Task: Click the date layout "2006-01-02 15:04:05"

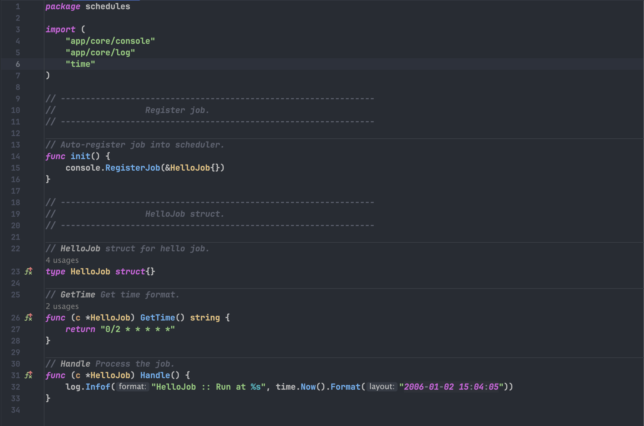Action: coord(451,387)
